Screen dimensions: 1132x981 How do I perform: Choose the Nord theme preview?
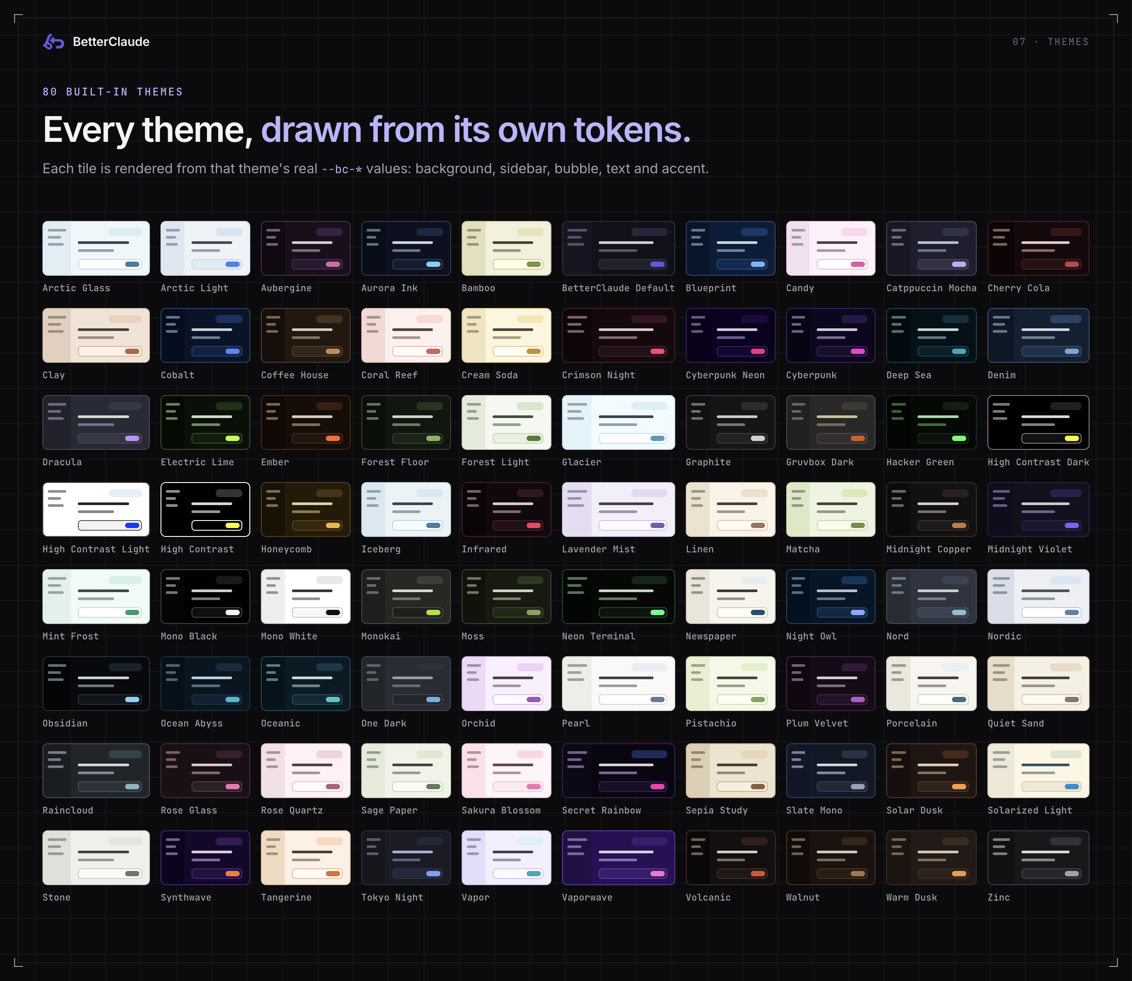point(931,596)
